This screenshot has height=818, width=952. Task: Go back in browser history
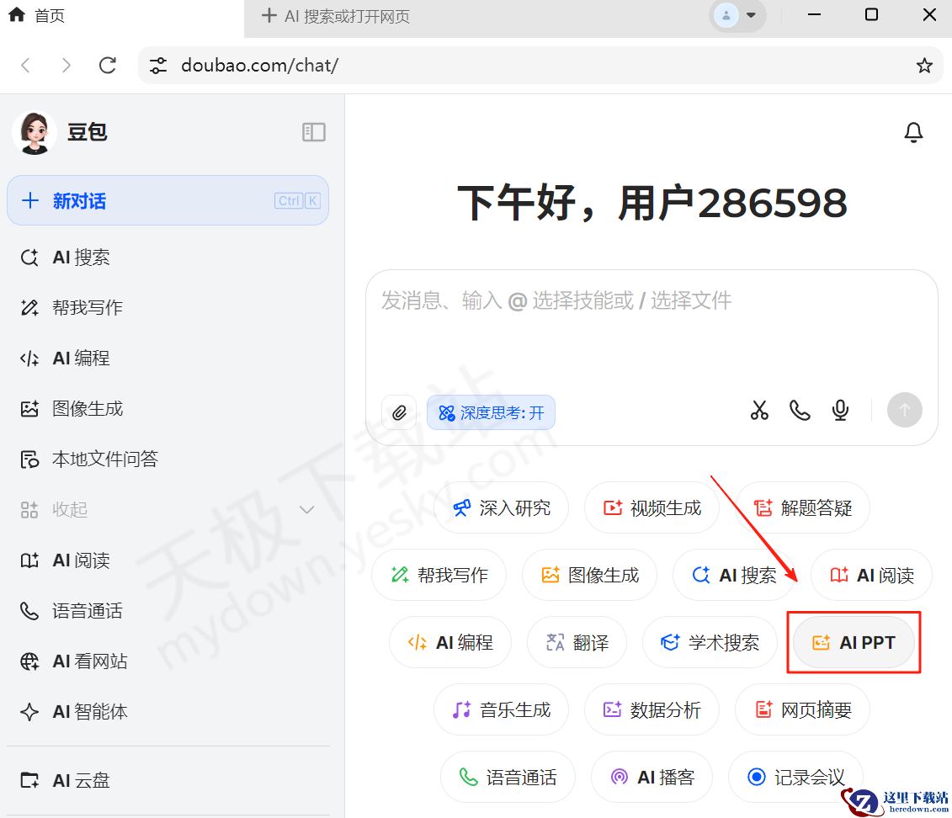(25, 65)
